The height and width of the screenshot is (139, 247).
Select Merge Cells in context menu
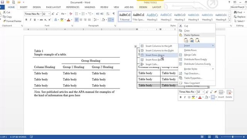coord(197,55)
